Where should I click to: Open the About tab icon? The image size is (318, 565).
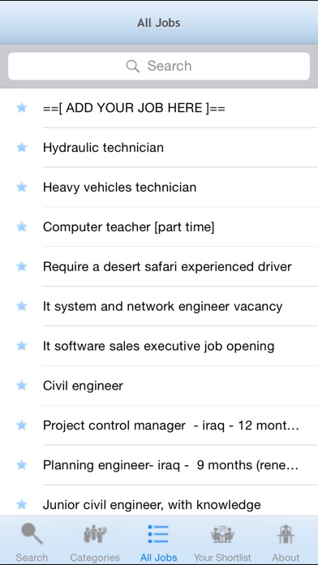coord(286,534)
